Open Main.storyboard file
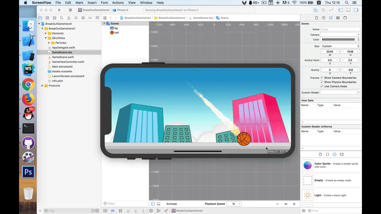381x214 pixels. pyautogui.click(x=62, y=67)
